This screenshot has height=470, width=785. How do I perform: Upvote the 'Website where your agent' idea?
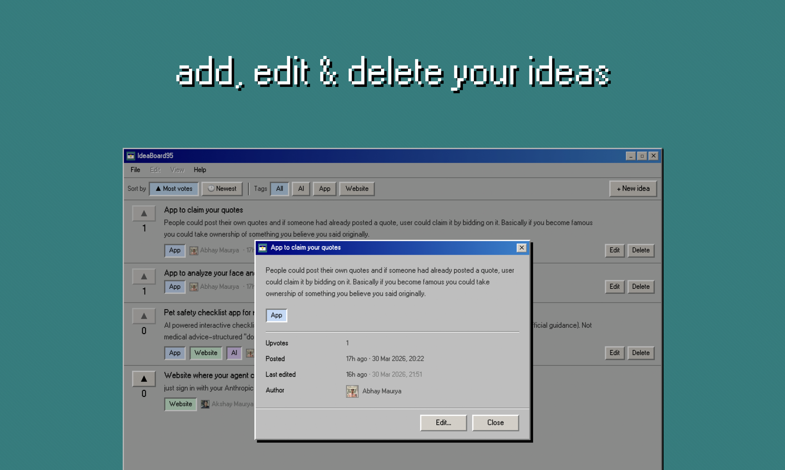[144, 378]
